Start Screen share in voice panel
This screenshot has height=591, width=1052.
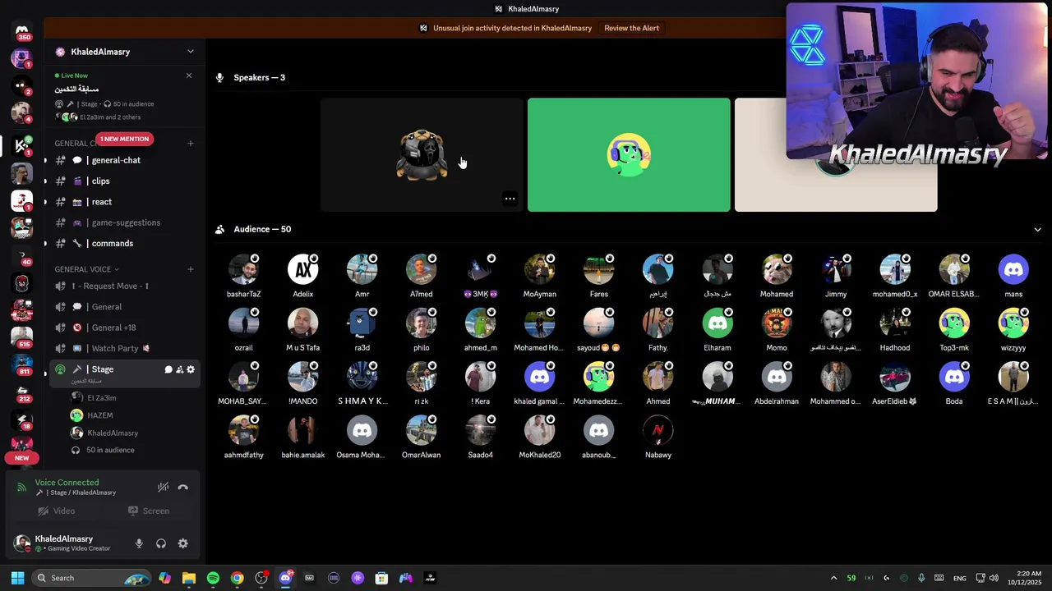click(149, 511)
